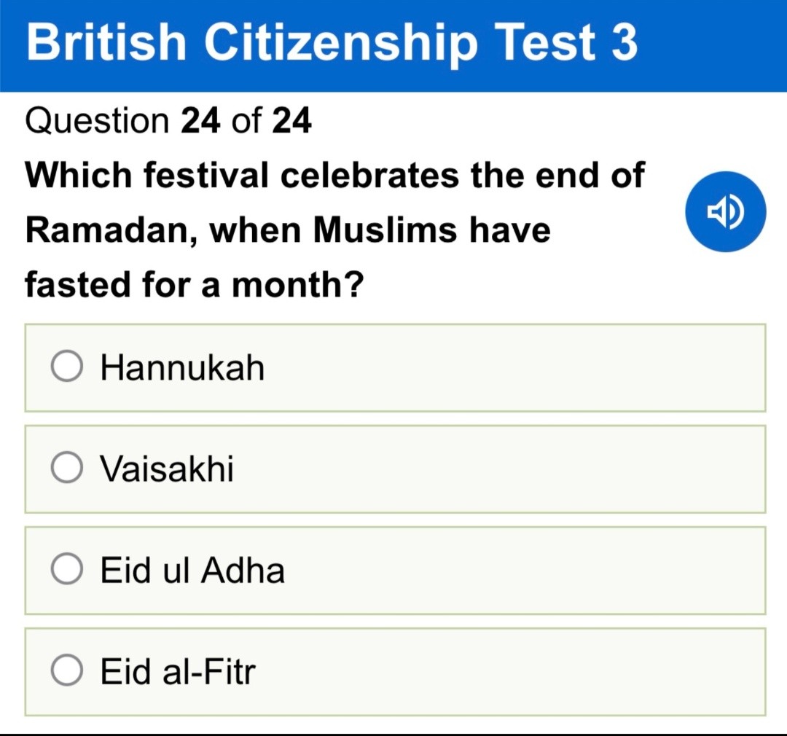787x736 pixels.
Task: Click the "British Citizenship Test 3" title
Action: tap(332, 44)
